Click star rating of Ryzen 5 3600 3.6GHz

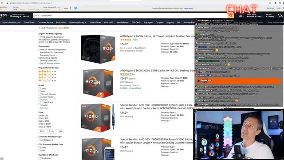pyautogui.click(x=126, y=74)
